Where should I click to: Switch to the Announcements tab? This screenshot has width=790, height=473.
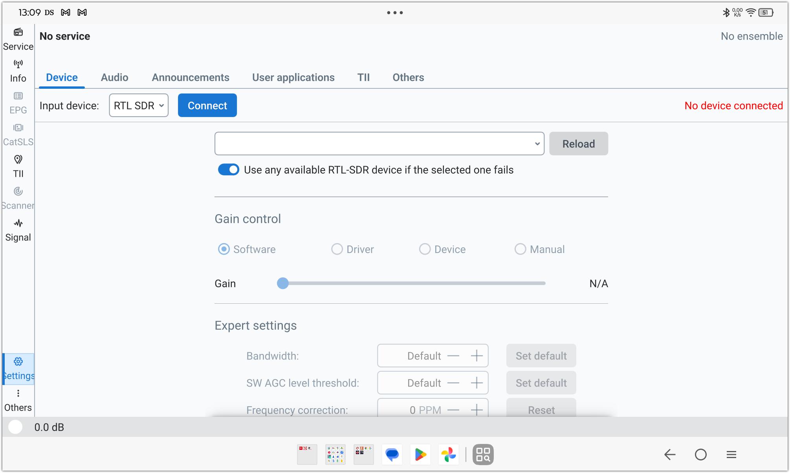tap(191, 77)
